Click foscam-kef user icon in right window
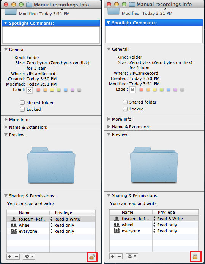This screenshot has width=205, height=264. pyautogui.click(x=117, y=219)
